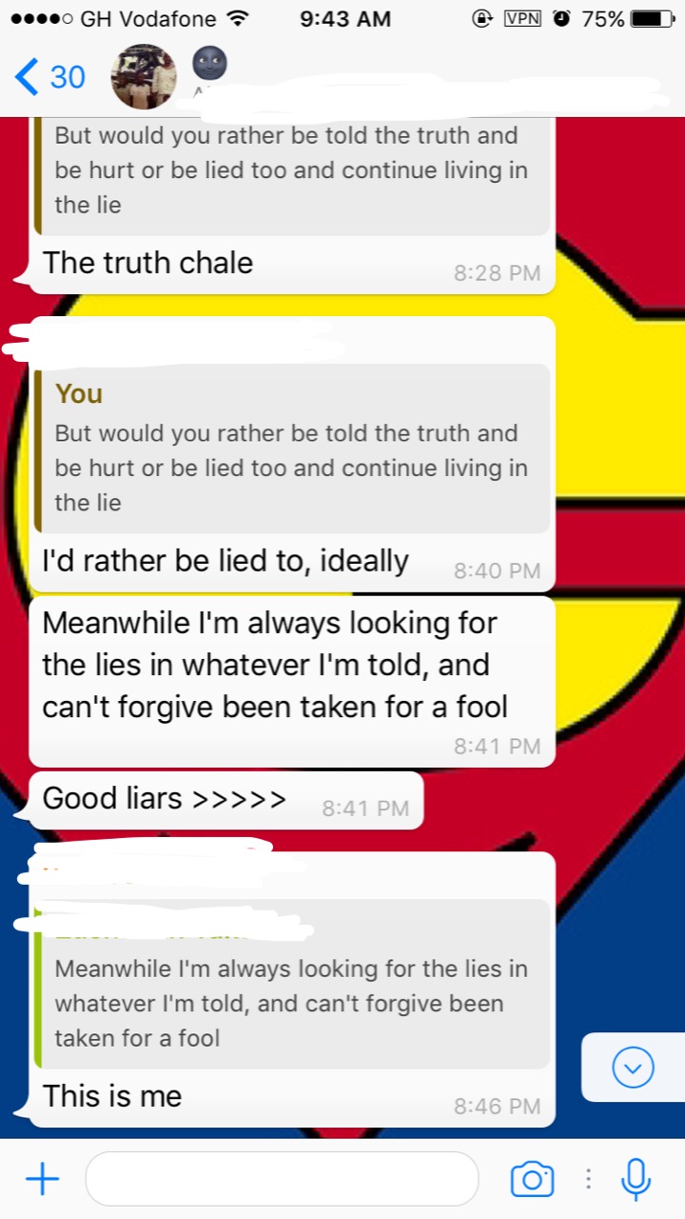Viewport: 685px width, 1219px height.
Task: Open camera from the message bar
Action: tap(532, 1179)
